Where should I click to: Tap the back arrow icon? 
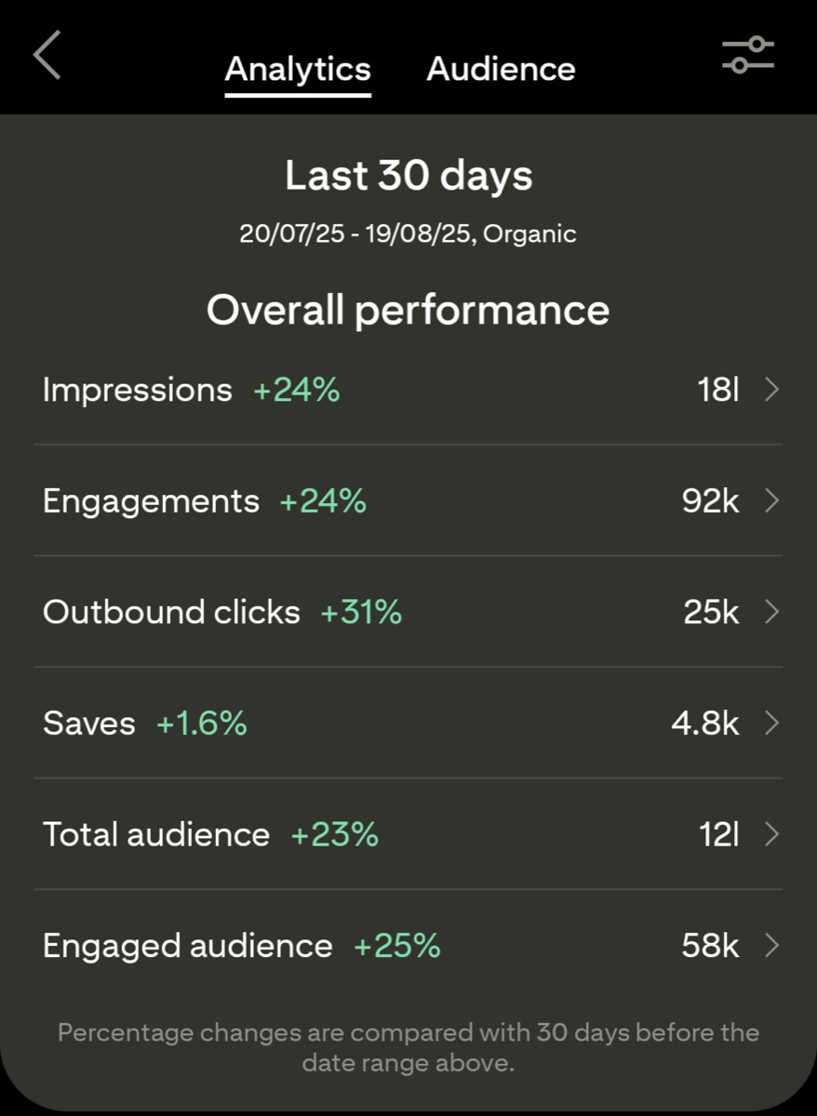pos(47,55)
